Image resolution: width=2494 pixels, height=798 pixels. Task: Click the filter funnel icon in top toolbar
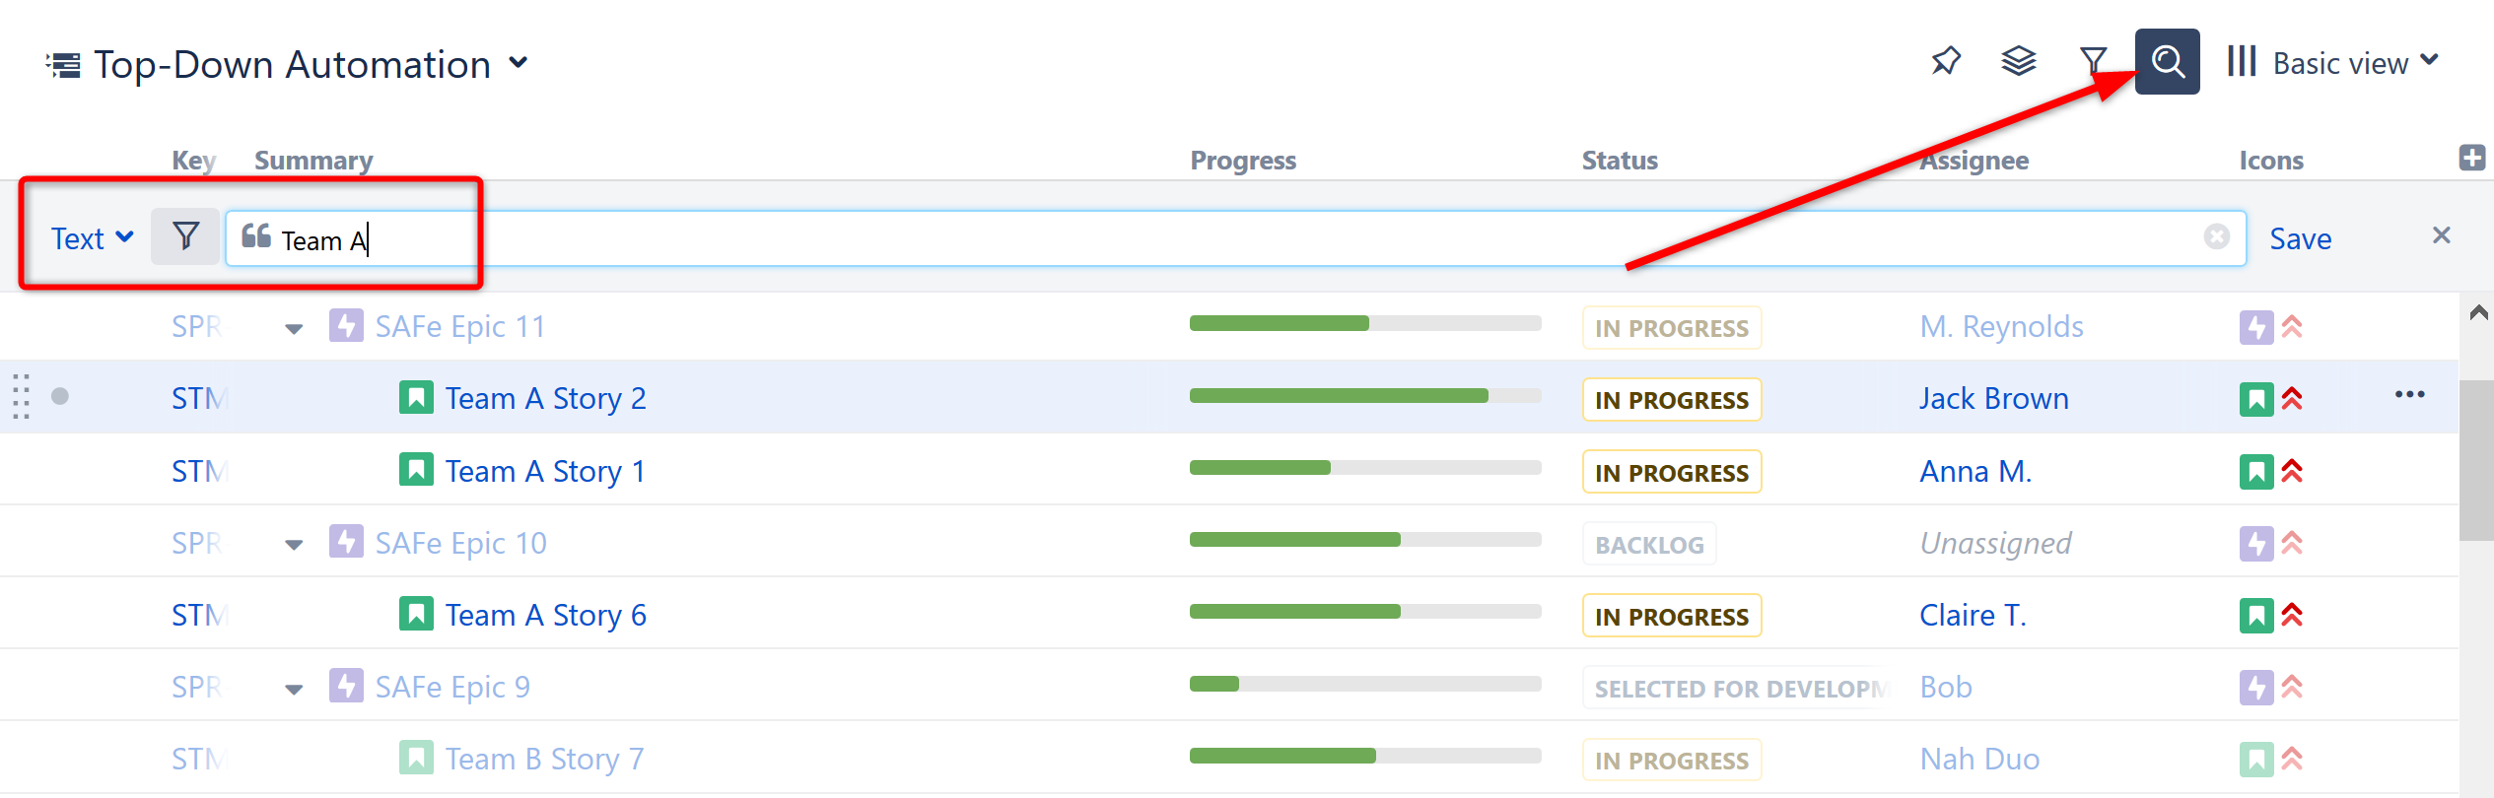2093,61
